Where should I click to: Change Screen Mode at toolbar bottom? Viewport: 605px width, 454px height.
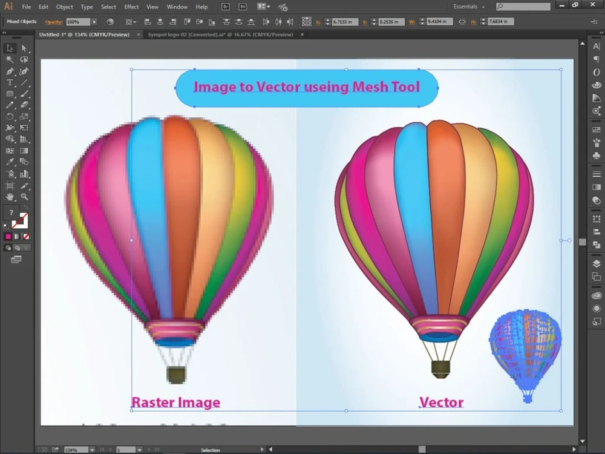[x=16, y=260]
